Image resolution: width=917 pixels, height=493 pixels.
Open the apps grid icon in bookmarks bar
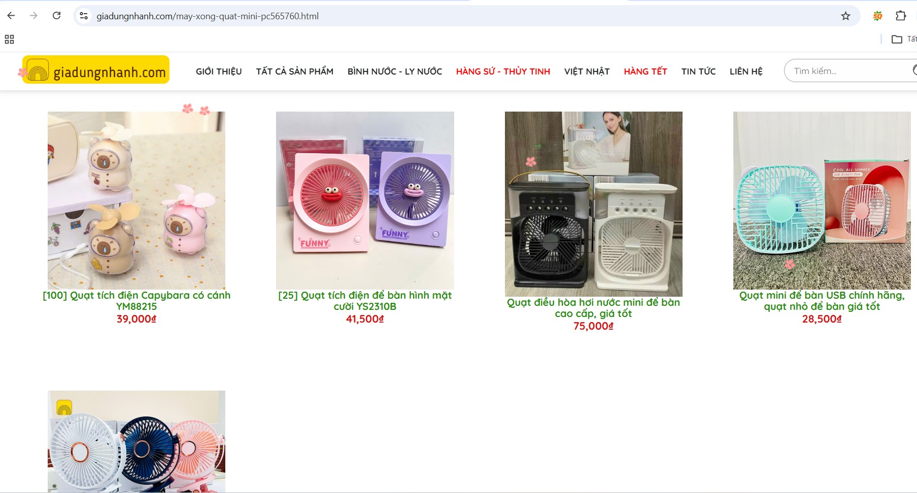click(x=9, y=39)
